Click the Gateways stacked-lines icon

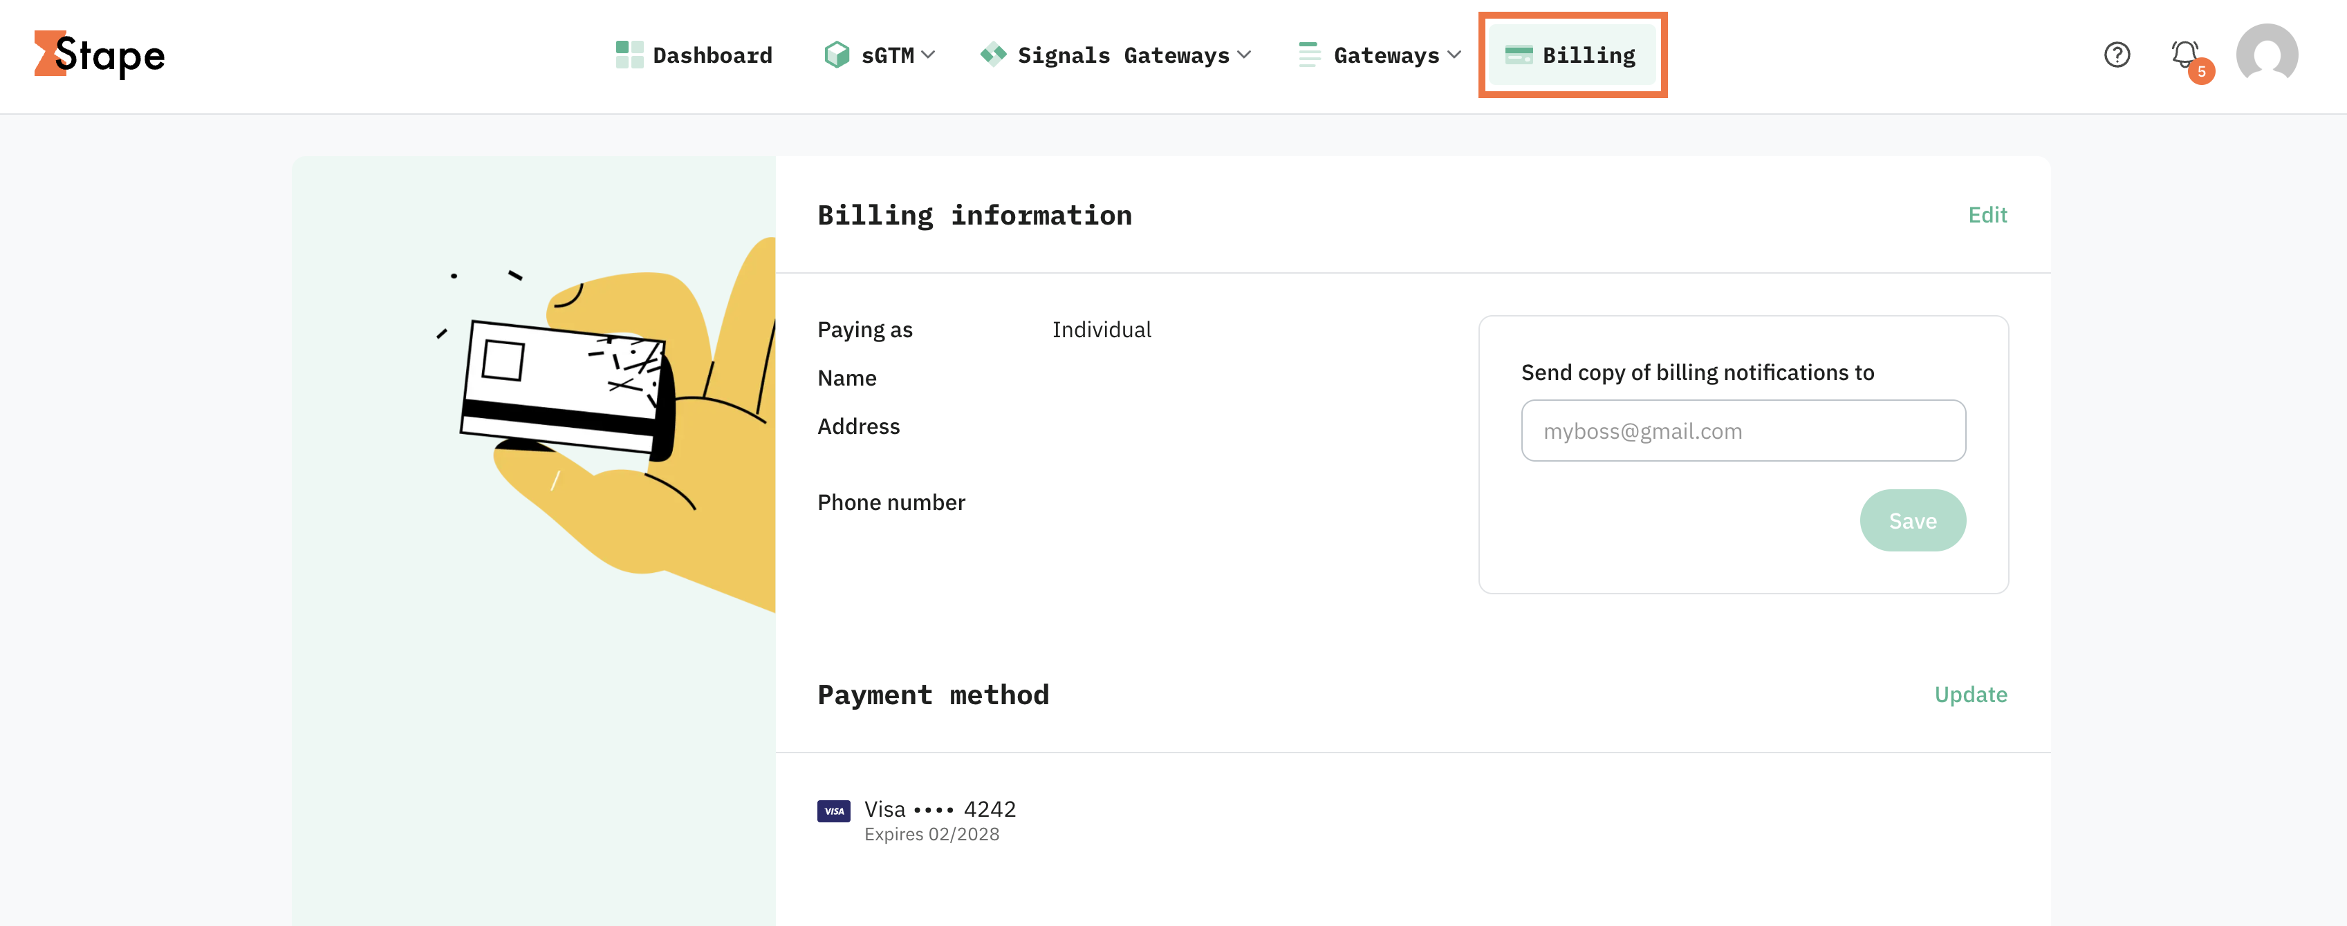coord(1309,55)
